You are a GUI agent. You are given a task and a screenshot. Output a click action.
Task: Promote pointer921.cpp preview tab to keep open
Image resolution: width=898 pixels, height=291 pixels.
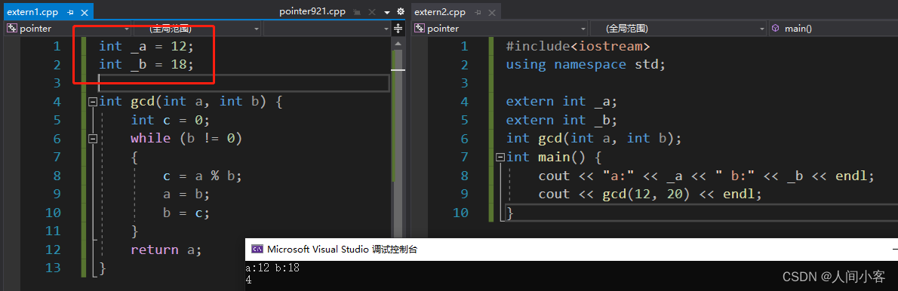(x=357, y=12)
